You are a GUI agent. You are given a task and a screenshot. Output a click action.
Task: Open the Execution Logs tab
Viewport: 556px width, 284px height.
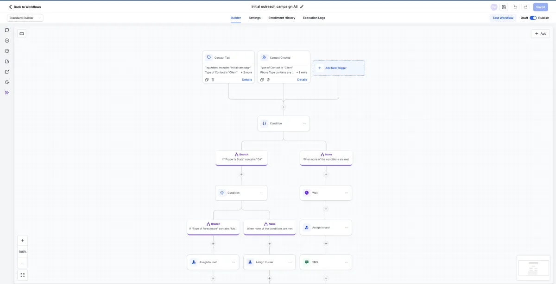[x=314, y=18]
